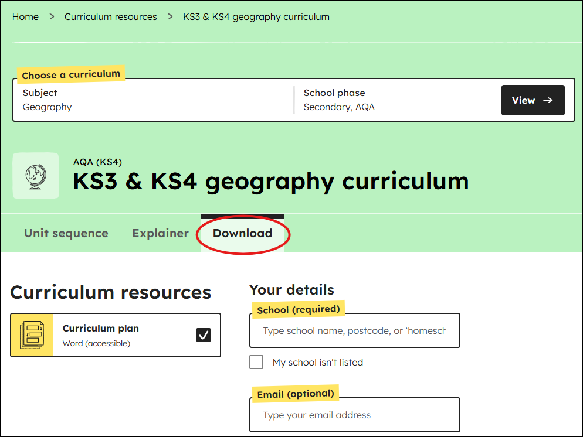Click the black View button
The height and width of the screenshot is (437, 583).
tap(533, 100)
